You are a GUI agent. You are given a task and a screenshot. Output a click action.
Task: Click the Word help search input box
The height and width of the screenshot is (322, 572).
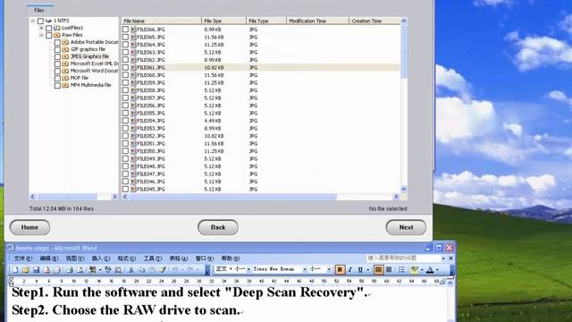tap(404, 258)
